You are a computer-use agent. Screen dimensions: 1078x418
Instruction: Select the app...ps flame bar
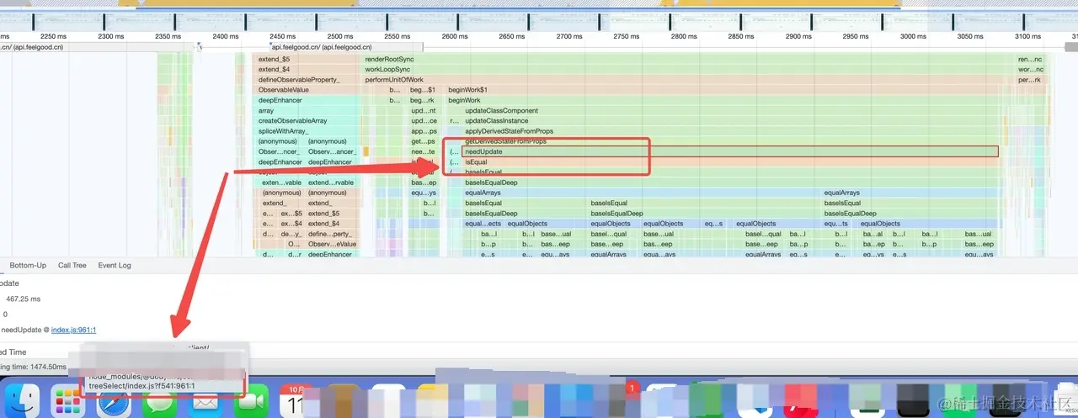[x=424, y=131]
